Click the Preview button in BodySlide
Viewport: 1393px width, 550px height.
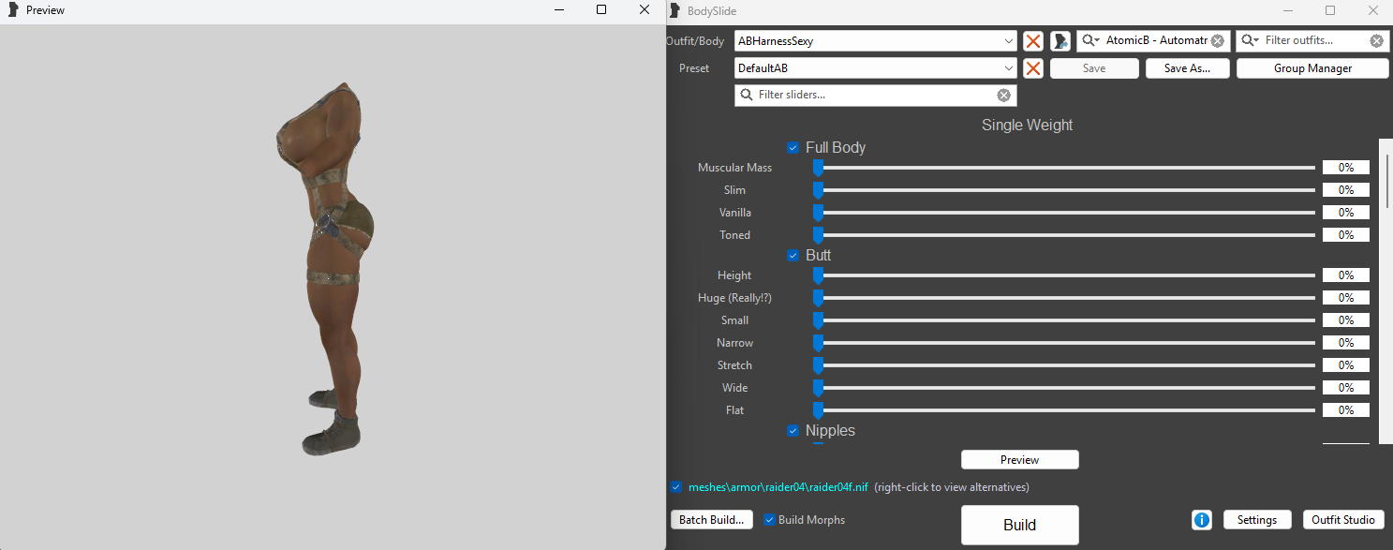coord(1019,460)
